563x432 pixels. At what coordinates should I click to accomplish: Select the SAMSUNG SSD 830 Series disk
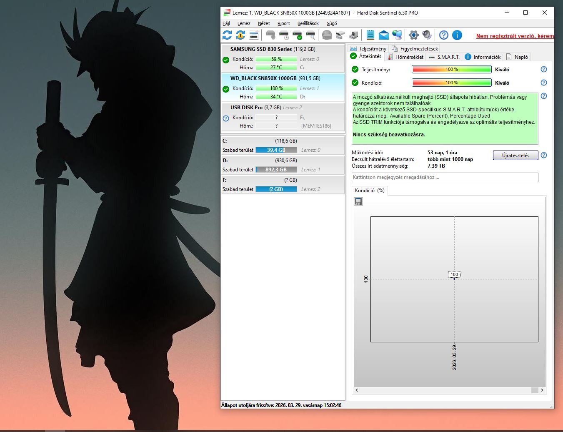tap(283, 58)
